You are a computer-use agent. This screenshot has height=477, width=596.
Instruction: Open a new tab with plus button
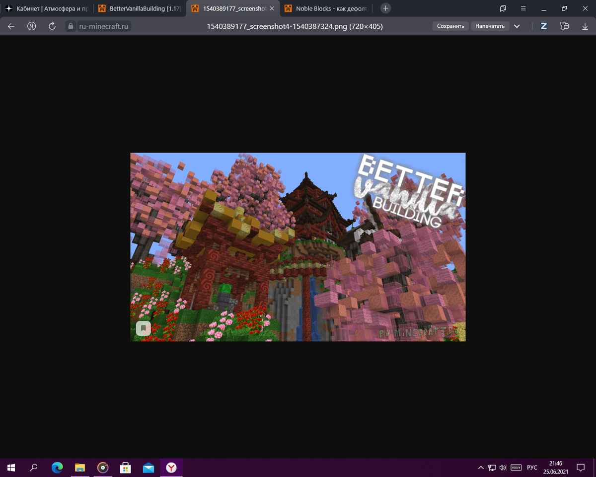(386, 8)
